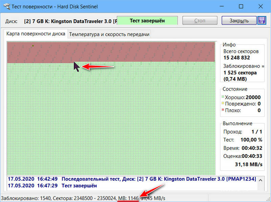The image size is (271, 202).
Task: Click the Хорошо count 20000
Action: (x=253, y=97)
